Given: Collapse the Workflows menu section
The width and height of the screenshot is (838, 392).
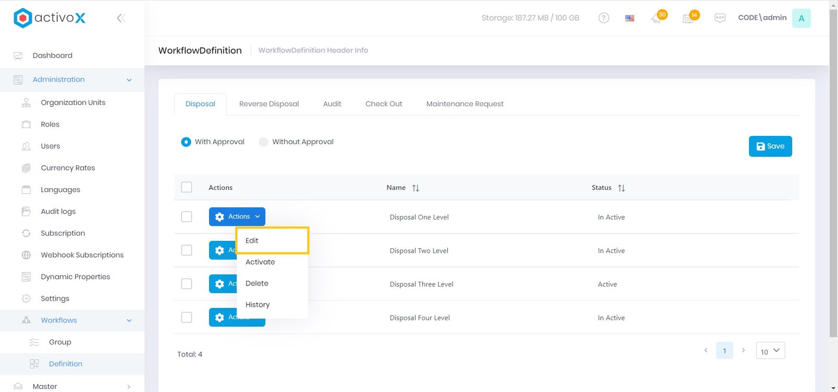Looking at the screenshot, I should pyautogui.click(x=129, y=320).
